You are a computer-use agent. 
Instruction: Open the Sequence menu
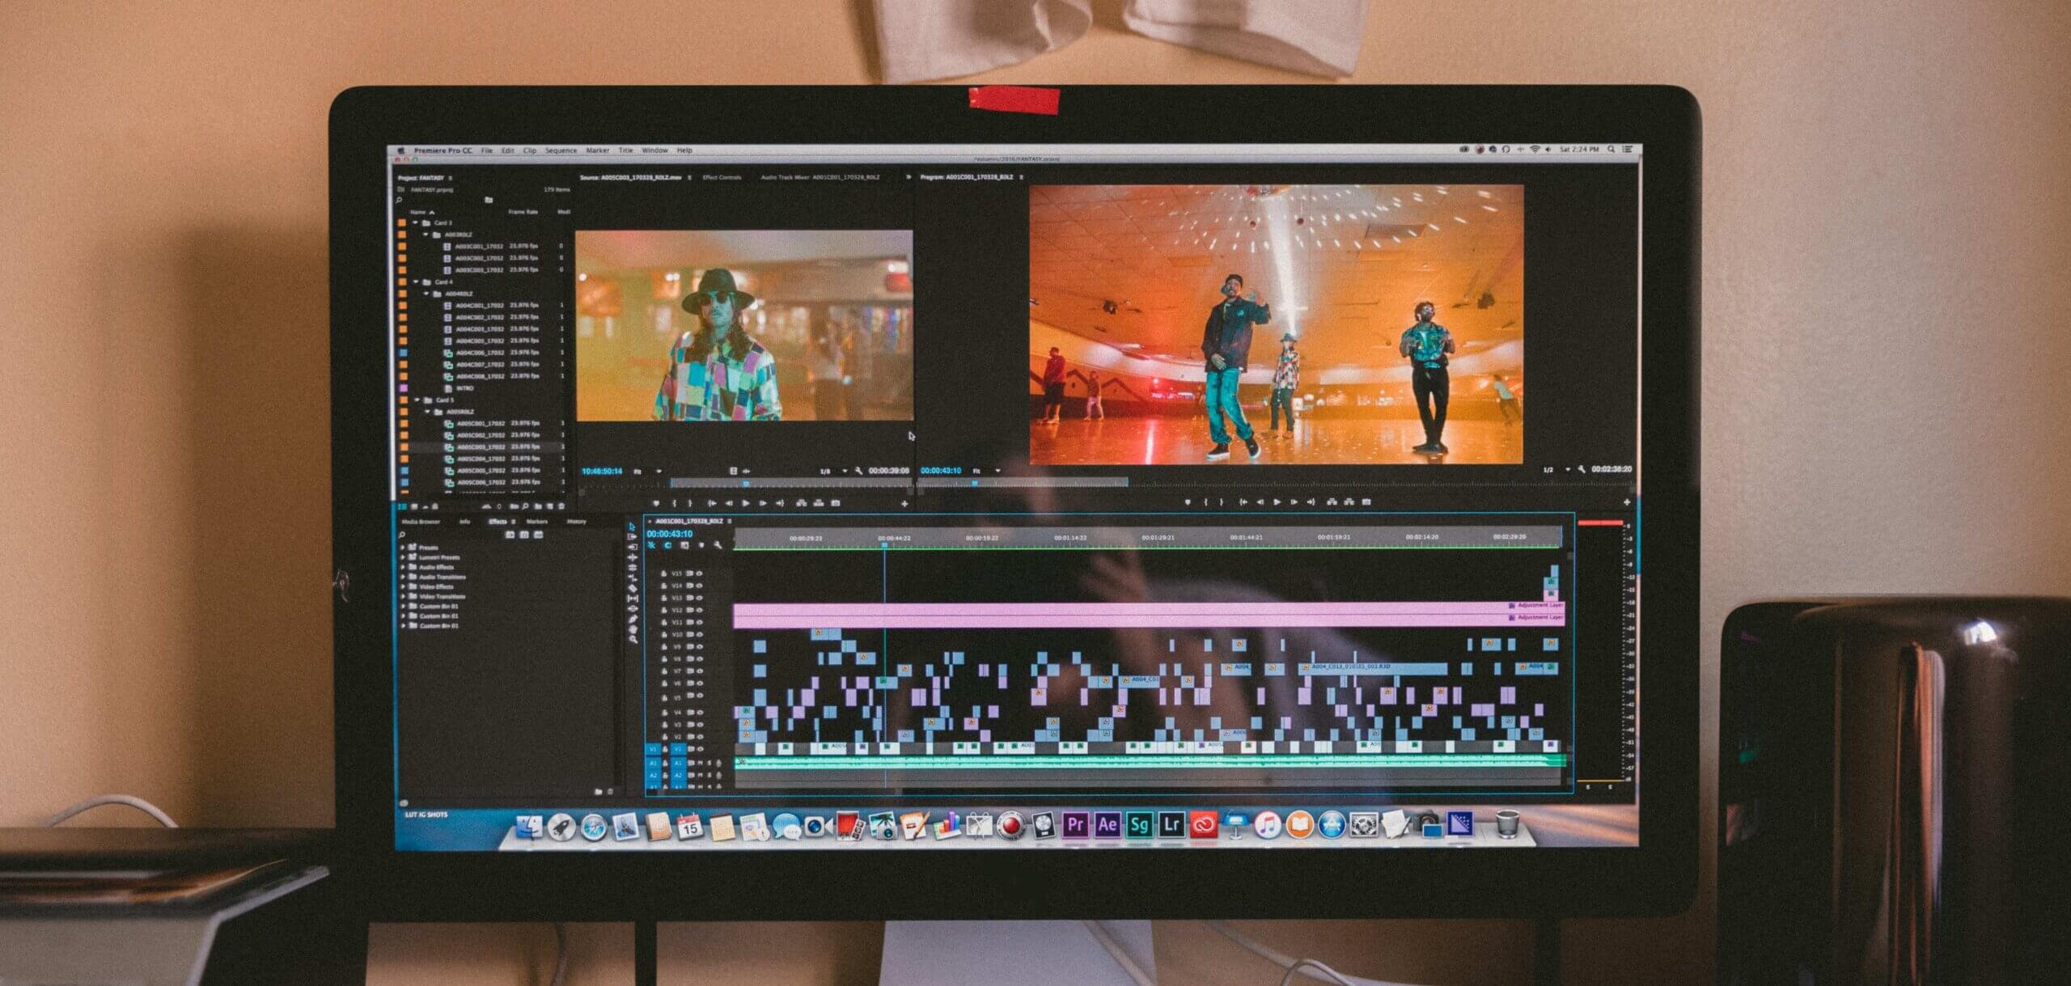tap(561, 150)
